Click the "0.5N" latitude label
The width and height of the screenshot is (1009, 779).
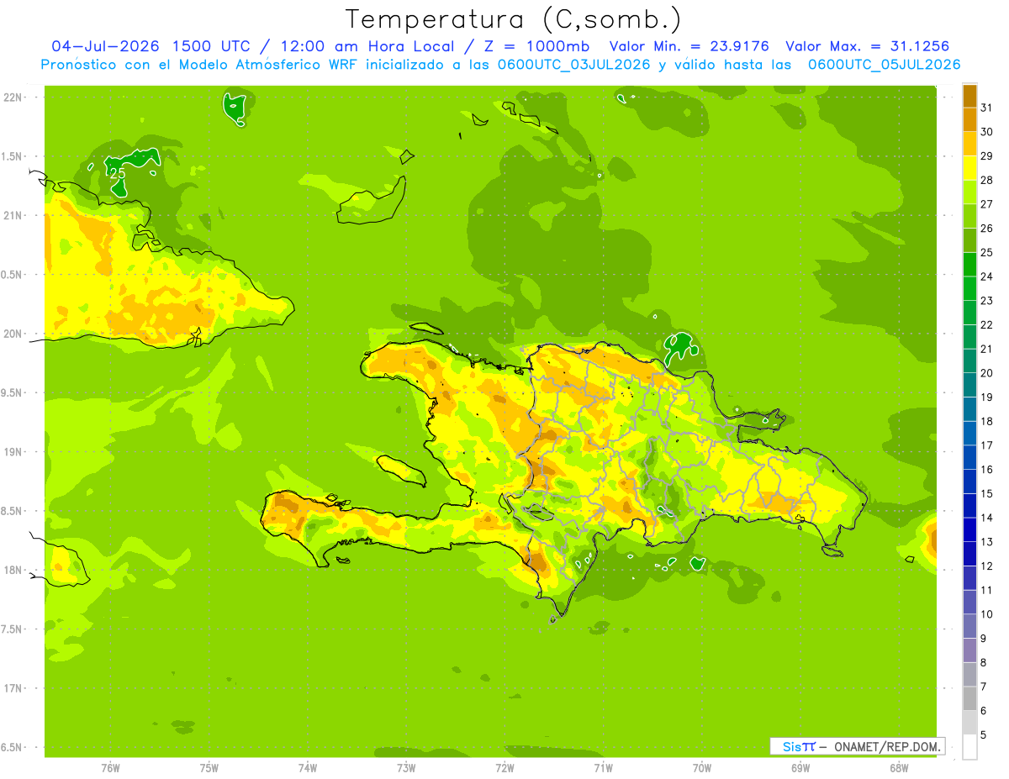pyautogui.click(x=13, y=275)
